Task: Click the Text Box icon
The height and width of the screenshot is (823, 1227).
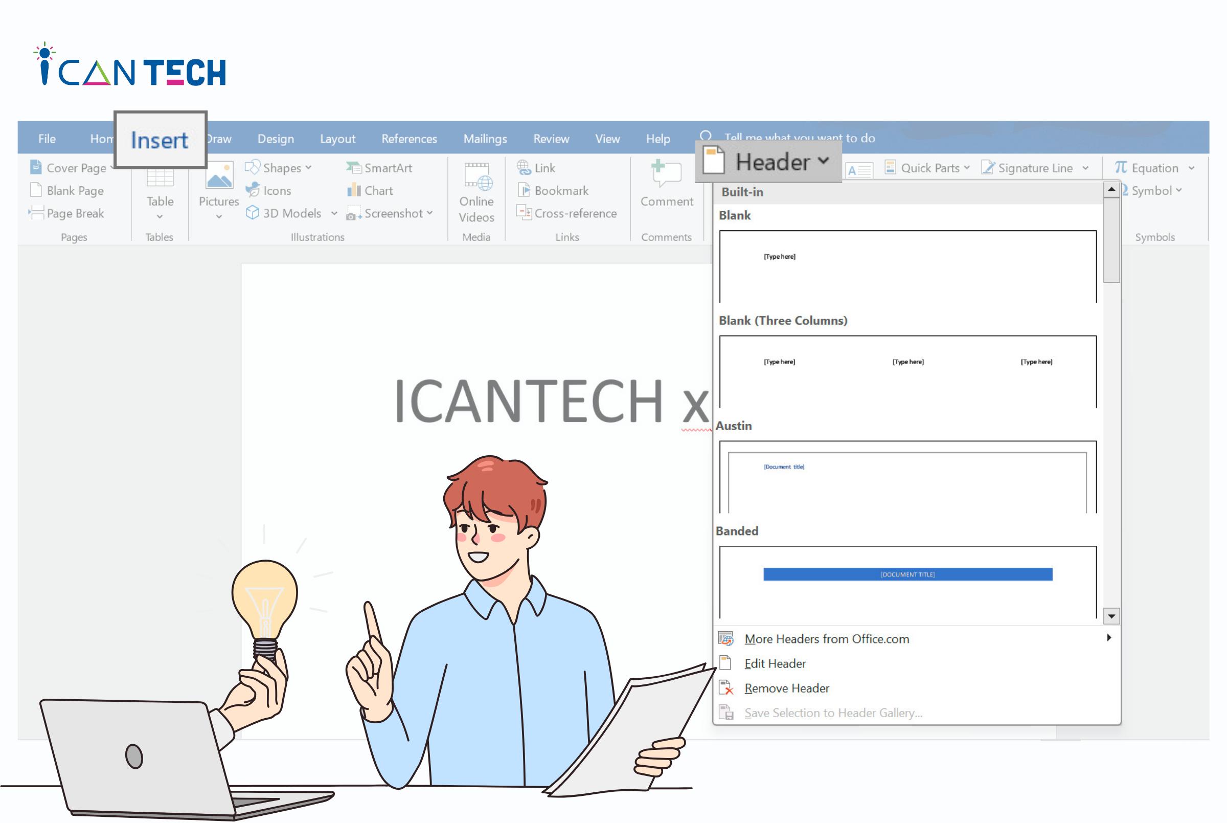Action: [859, 170]
